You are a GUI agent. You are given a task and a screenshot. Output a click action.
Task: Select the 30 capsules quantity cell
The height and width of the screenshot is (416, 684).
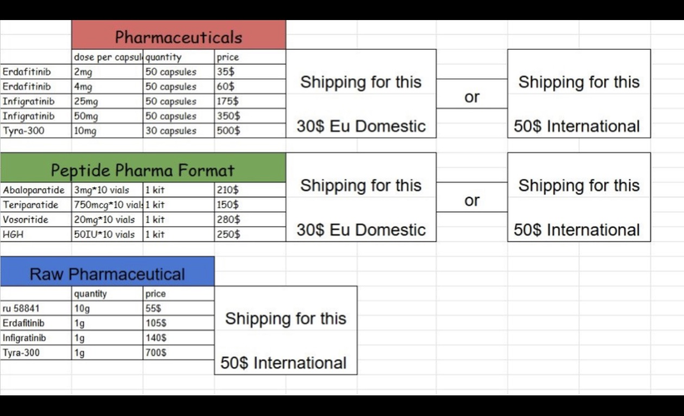coord(178,131)
